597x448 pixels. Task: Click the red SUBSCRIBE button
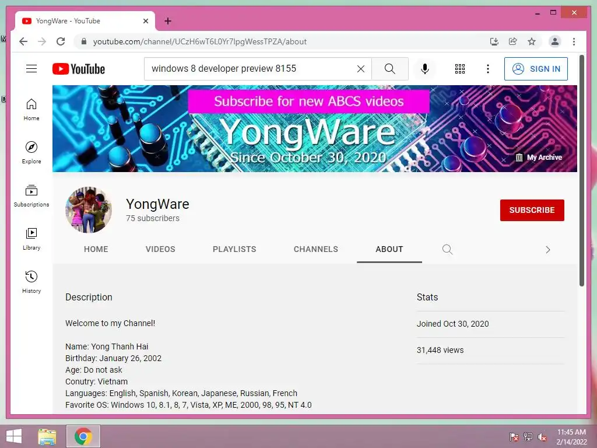click(x=532, y=210)
